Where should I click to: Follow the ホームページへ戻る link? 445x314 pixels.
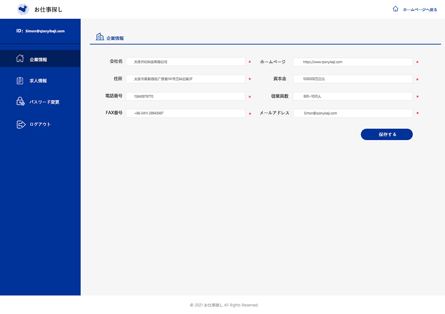[x=420, y=10]
